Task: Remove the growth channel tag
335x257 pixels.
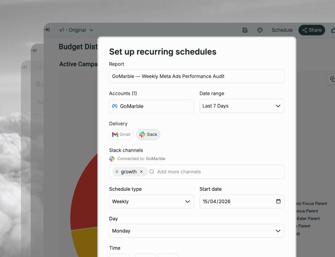Action: click(x=141, y=172)
